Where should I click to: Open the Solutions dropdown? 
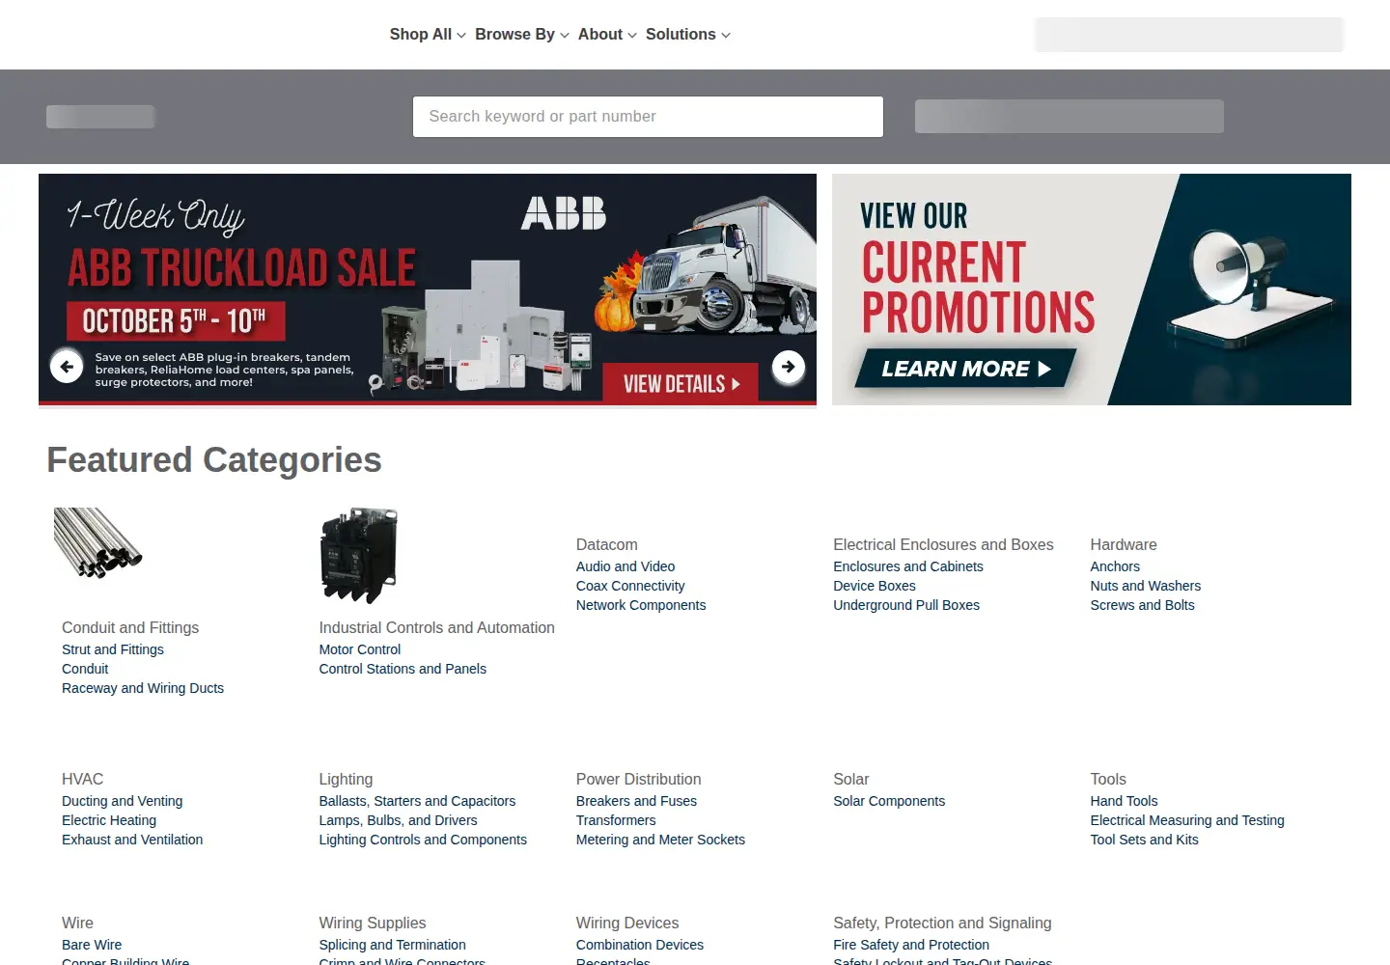coord(688,35)
